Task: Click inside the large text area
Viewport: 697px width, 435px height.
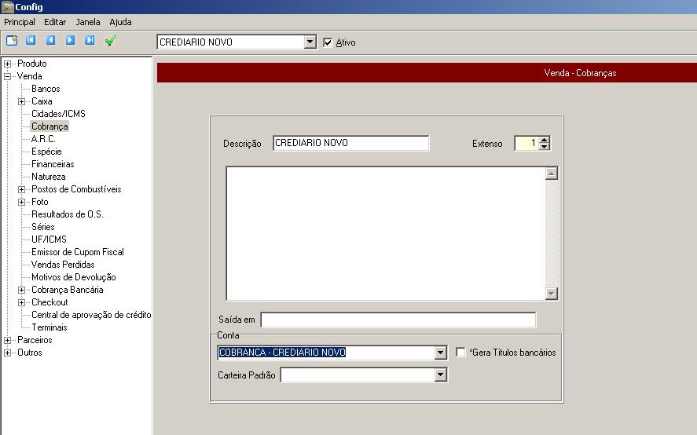Action: [x=386, y=234]
